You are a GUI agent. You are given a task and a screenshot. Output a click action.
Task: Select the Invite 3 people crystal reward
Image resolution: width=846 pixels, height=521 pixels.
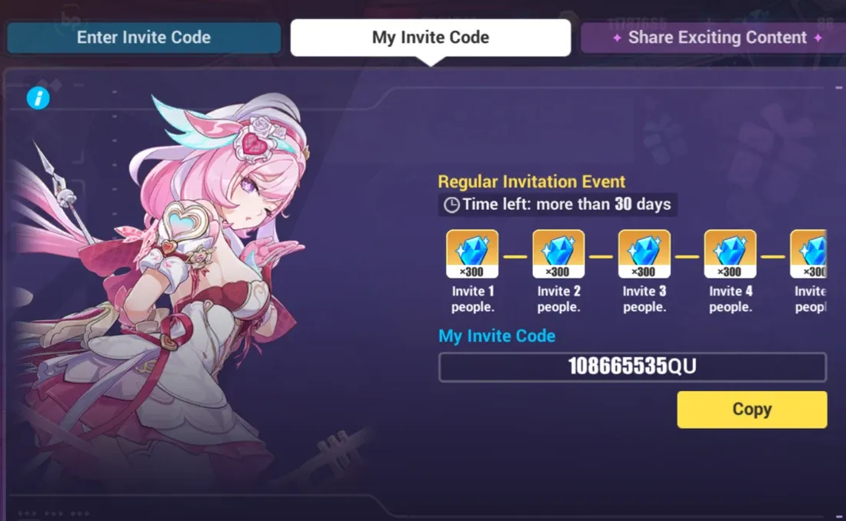(x=644, y=254)
